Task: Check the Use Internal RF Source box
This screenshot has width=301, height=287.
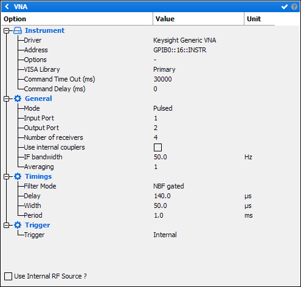Action: 8,276
